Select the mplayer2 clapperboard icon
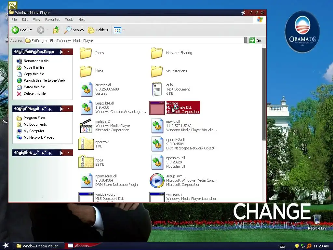 coord(86,126)
